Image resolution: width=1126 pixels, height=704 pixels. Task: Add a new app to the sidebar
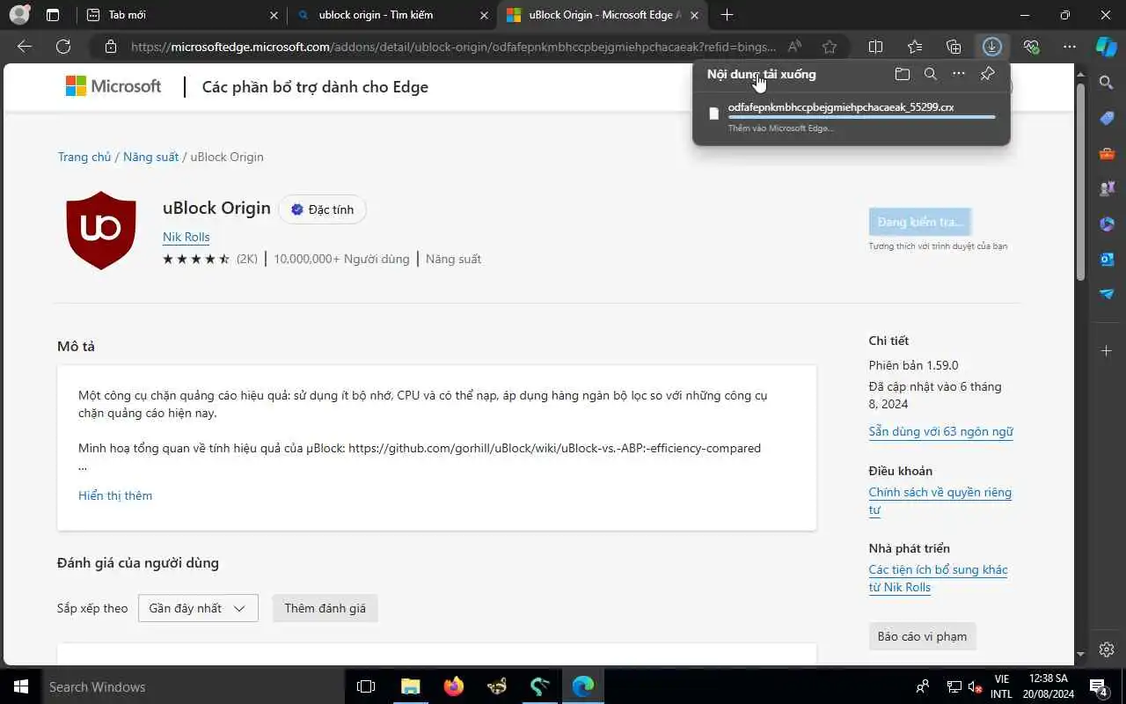(x=1107, y=351)
